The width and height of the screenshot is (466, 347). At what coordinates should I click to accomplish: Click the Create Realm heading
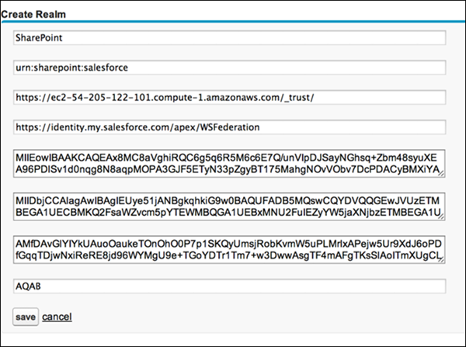(33, 14)
